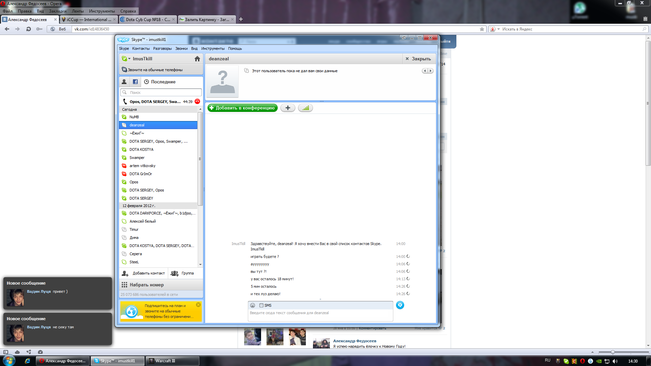
Task: Select Swamper contact in list
Action: 158,158
